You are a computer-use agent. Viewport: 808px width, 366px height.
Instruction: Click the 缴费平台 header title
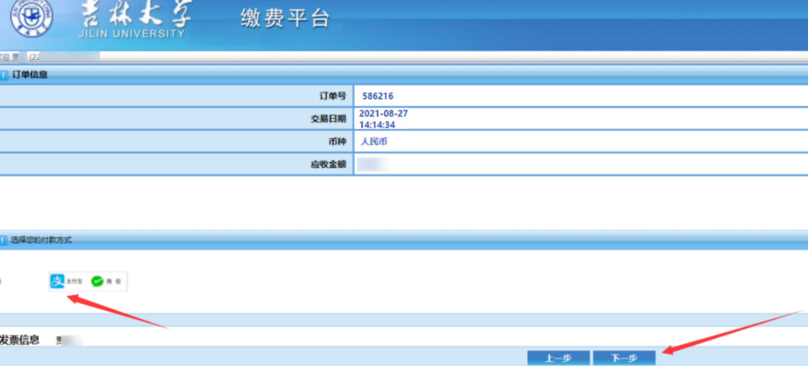(285, 18)
